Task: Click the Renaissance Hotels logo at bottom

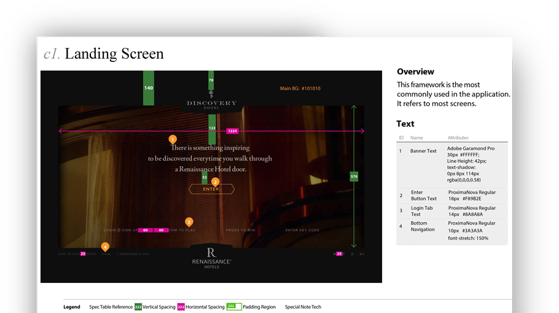Action: [211, 258]
